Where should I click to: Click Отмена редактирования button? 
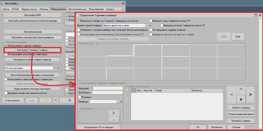241,114
